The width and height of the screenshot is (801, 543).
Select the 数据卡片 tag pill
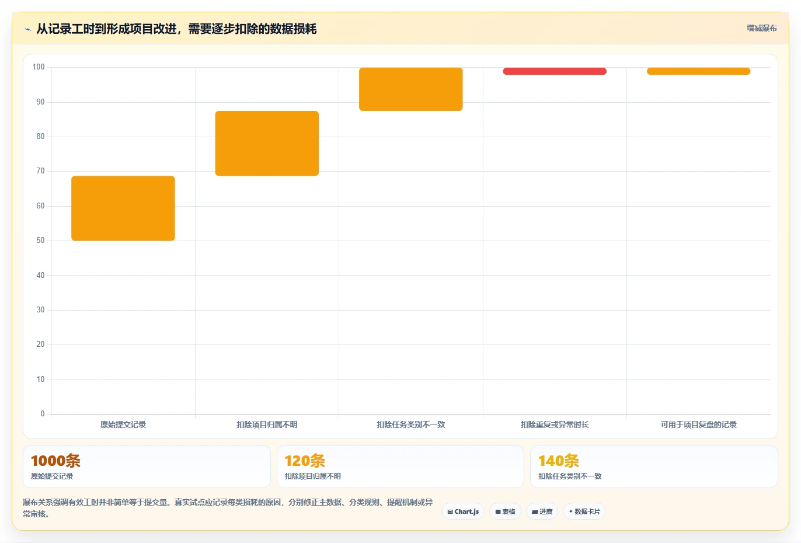coord(584,511)
